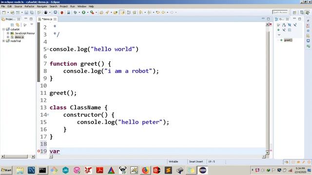Click the Back navigation arrow icon
The width and height of the screenshot is (312, 175).
(163, 13)
